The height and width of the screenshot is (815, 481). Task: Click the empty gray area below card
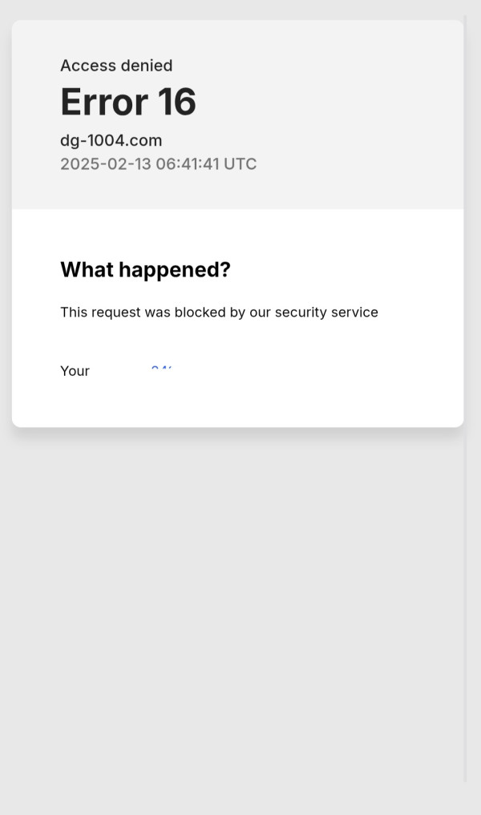pos(232,609)
